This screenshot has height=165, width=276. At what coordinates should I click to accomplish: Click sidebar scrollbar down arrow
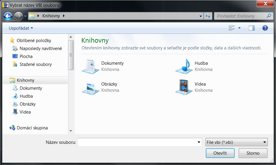click(71, 131)
